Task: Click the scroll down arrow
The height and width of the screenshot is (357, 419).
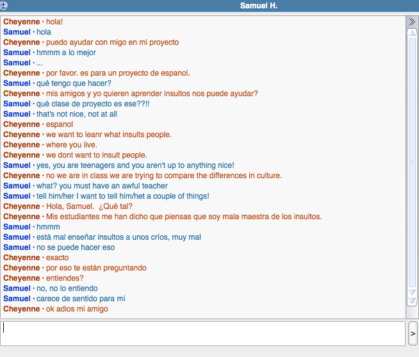Action: pyautogui.click(x=412, y=292)
